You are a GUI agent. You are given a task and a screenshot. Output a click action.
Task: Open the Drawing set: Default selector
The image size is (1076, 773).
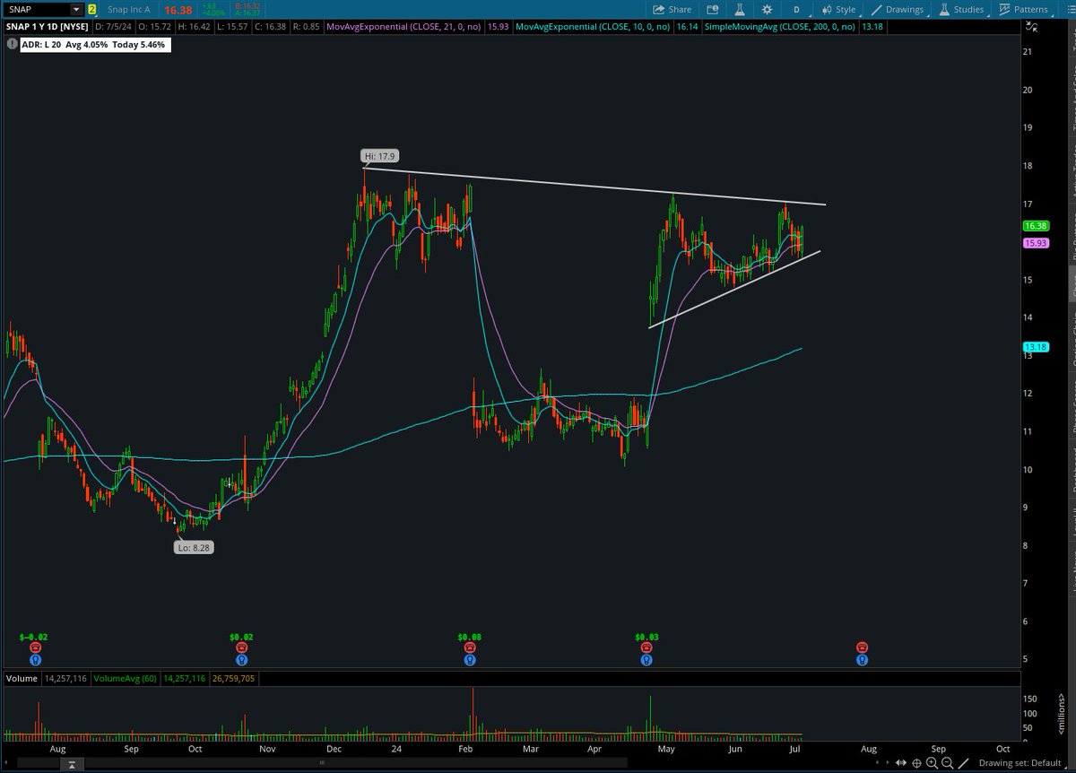coord(1020,764)
